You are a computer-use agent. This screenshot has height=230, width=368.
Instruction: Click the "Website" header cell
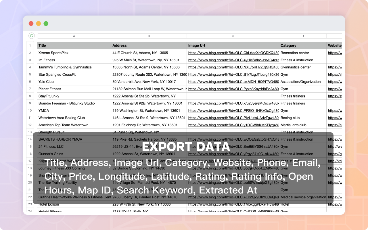[334, 45]
